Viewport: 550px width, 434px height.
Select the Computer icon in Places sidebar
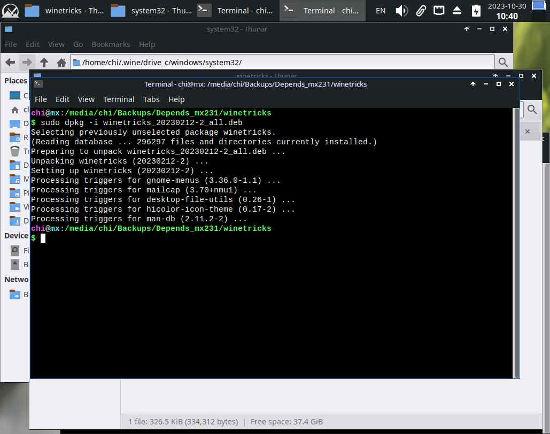click(x=15, y=96)
